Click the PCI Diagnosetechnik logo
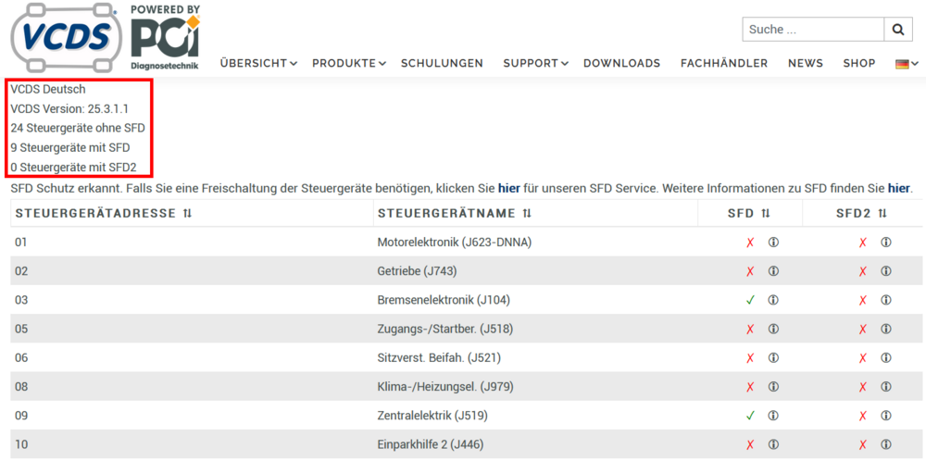The image size is (926, 461). [x=166, y=37]
